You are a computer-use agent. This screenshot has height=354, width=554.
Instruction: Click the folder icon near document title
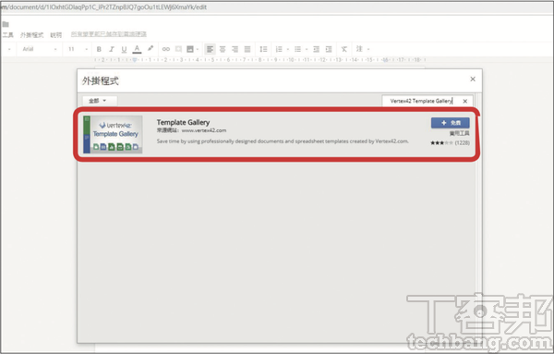click(6, 24)
